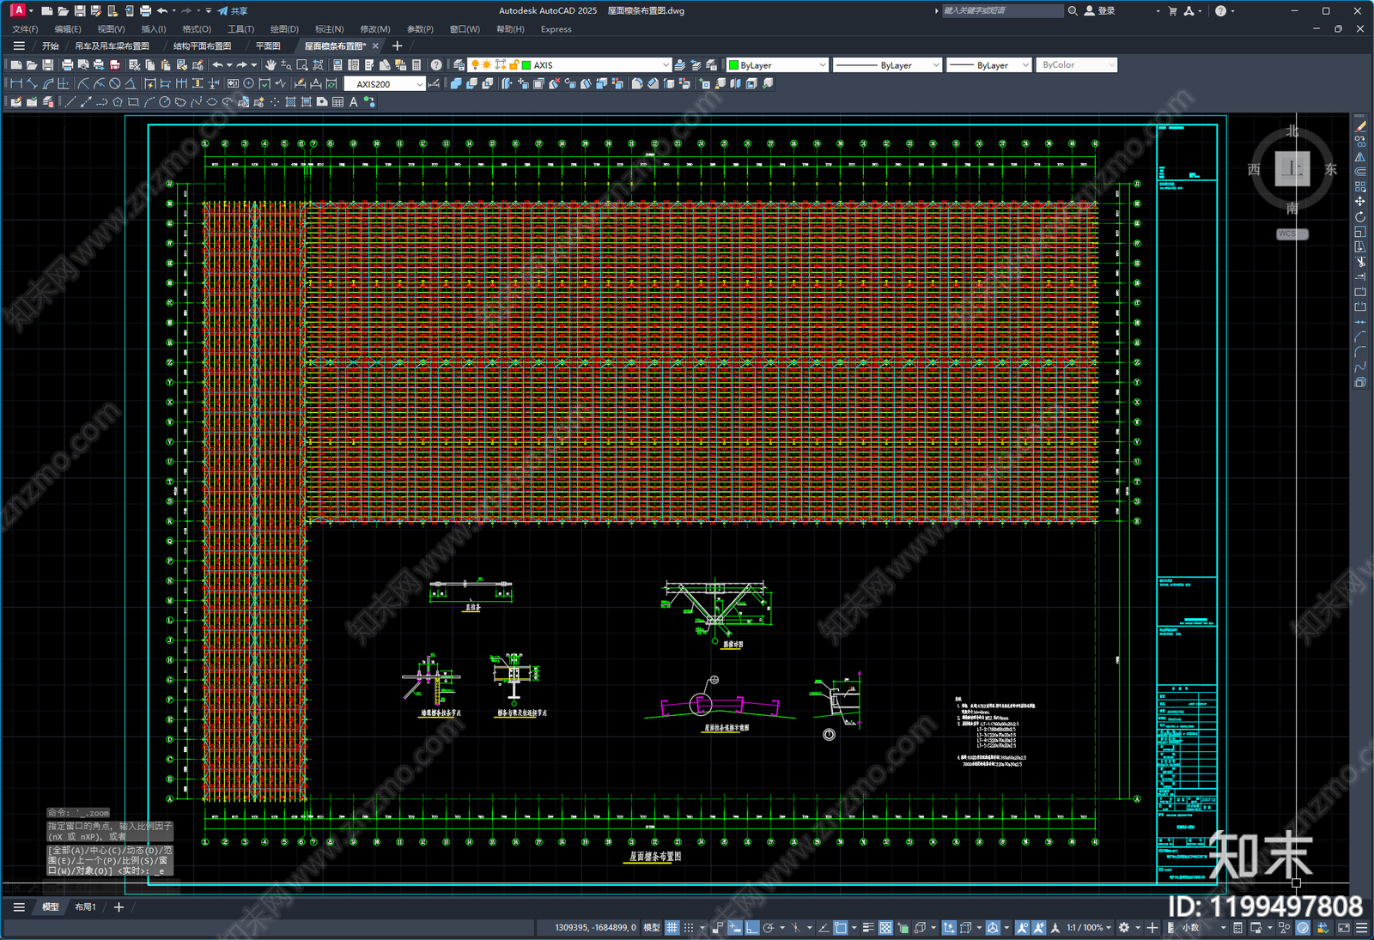
Task: Select the Table tool icon
Action: pyautogui.click(x=337, y=101)
